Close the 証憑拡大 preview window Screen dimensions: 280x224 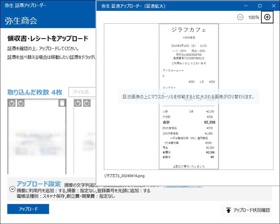coord(273,6)
